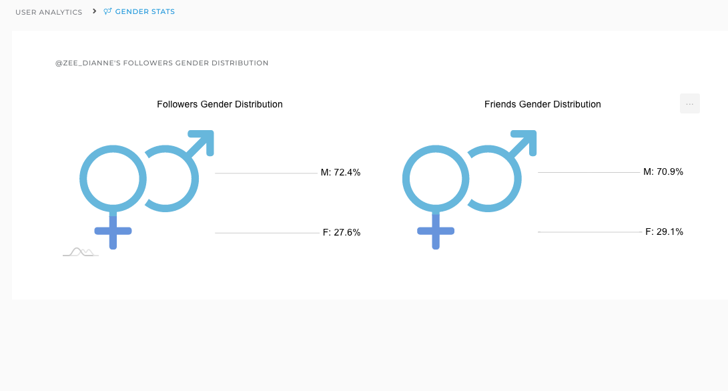
Task: Click the Friends Gender Distribution title
Action: (x=542, y=104)
